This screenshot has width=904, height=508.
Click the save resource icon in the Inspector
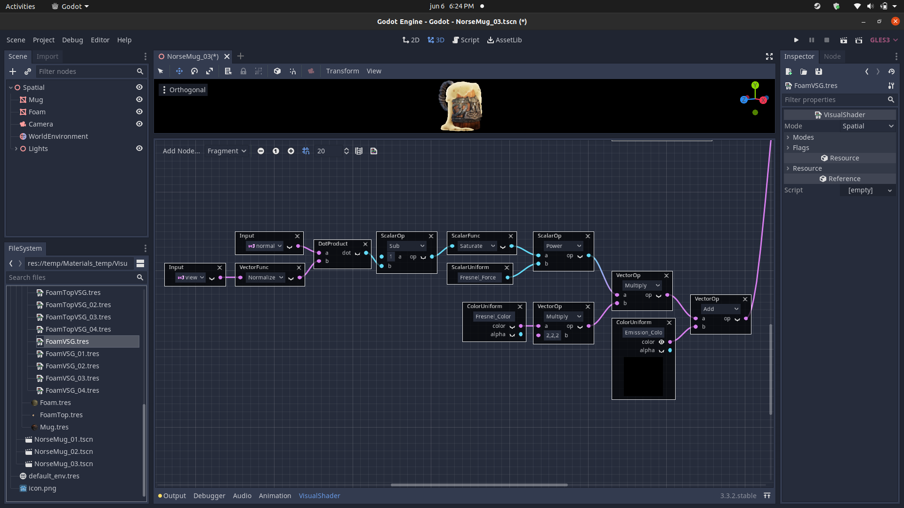click(x=818, y=71)
